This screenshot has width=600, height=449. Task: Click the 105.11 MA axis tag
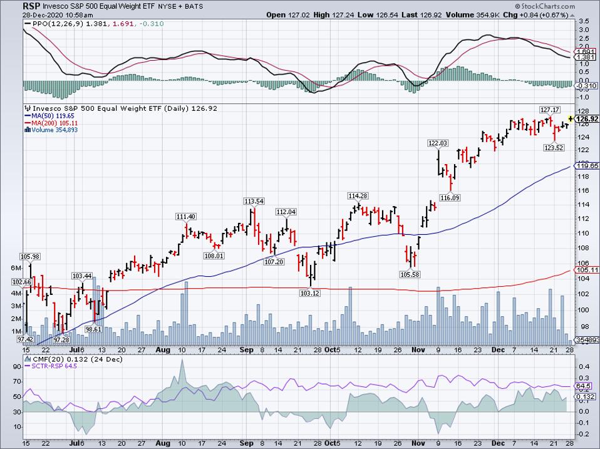point(587,270)
